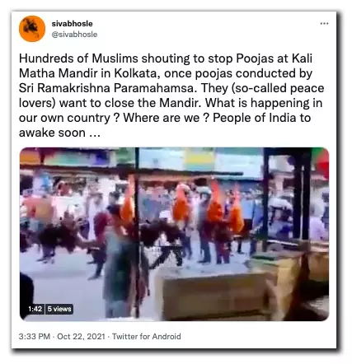Open the three-dot more options menu
The image size is (352, 364).
pos(324,24)
